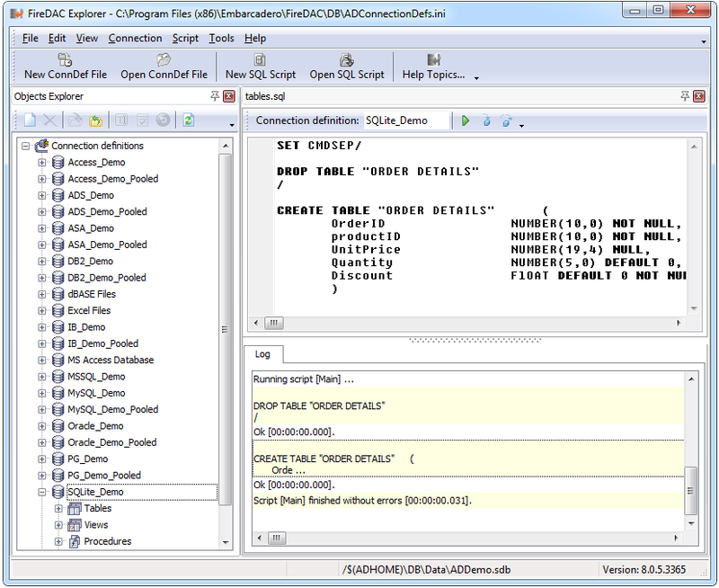
Task: Open the Objects Explorer toolbar overflow arrow
Action: (232, 125)
